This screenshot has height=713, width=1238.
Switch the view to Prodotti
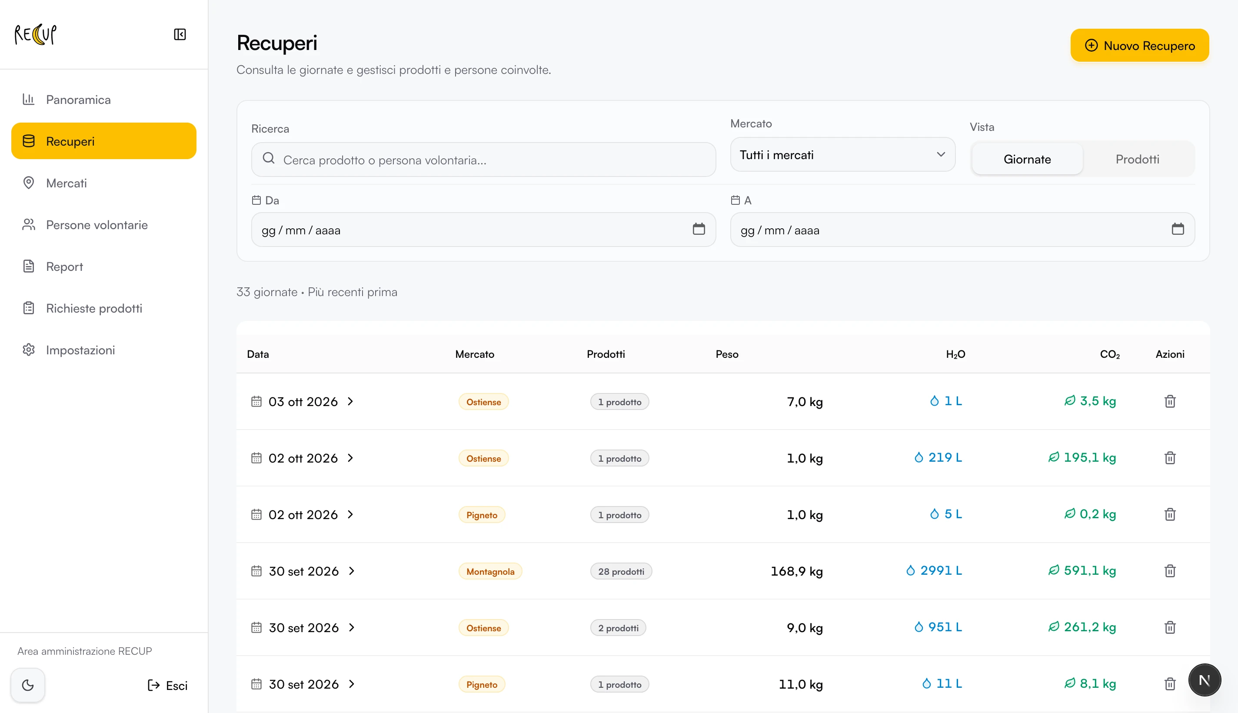coord(1137,159)
